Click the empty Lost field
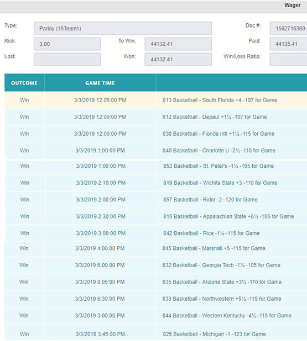This screenshot has height=341, width=307. point(67,60)
